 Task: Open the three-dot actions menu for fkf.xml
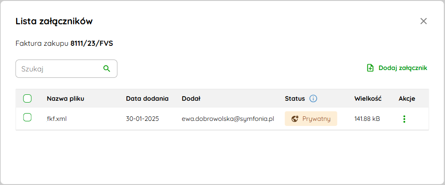tap(404, 119)
